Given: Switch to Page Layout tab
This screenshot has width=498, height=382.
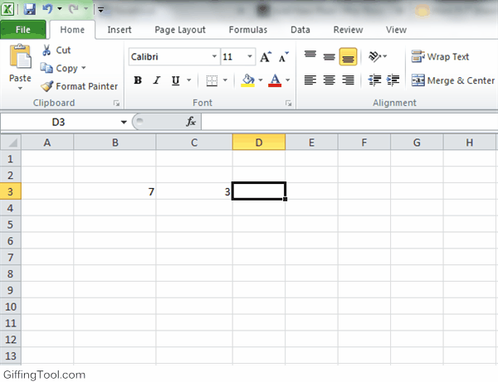Looking at the screenshot, I should pos(180,30).
